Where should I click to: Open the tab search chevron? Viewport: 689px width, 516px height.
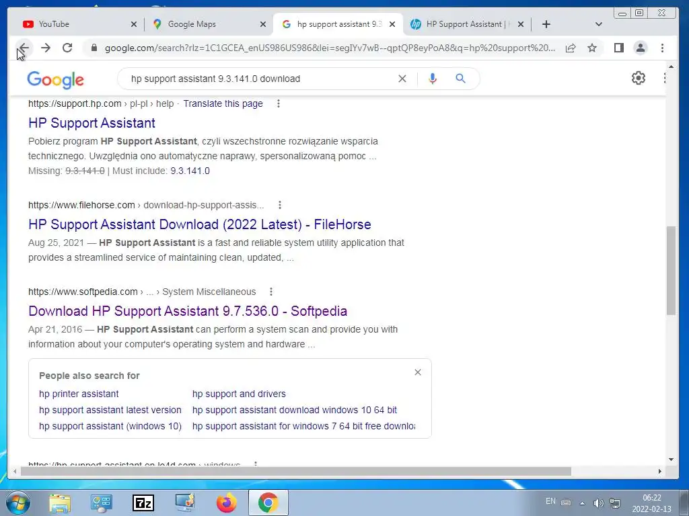[x=598, y=24]
